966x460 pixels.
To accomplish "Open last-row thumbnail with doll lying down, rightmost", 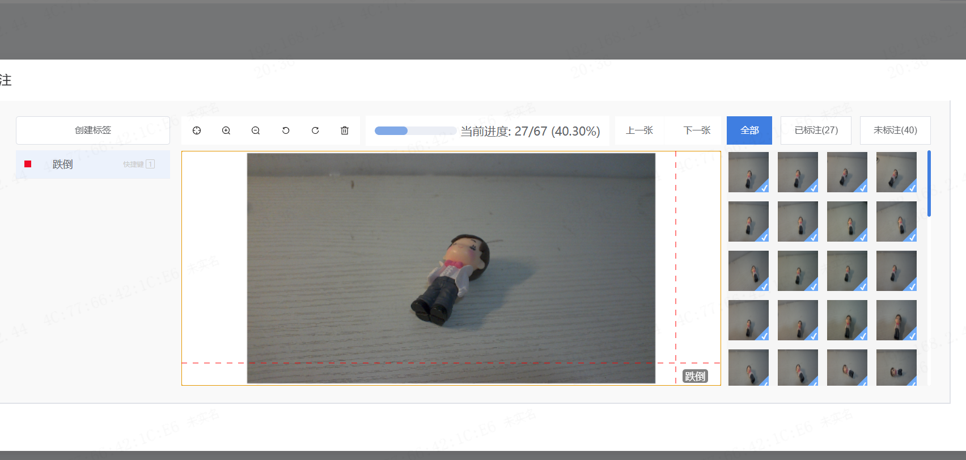I will (896, 368).
